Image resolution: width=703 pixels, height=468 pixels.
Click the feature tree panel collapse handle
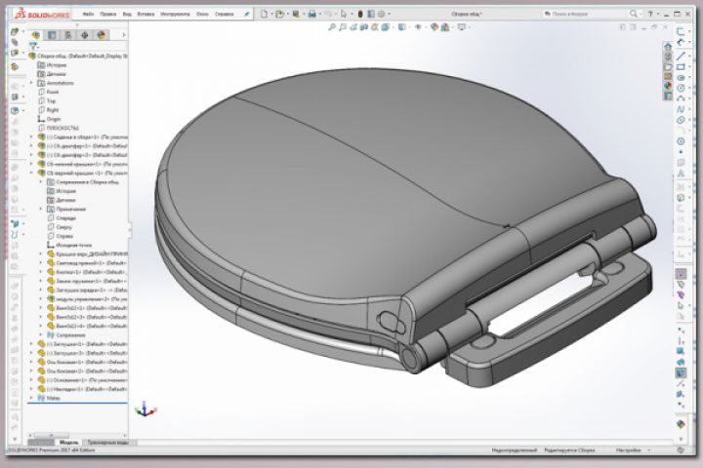130,229
